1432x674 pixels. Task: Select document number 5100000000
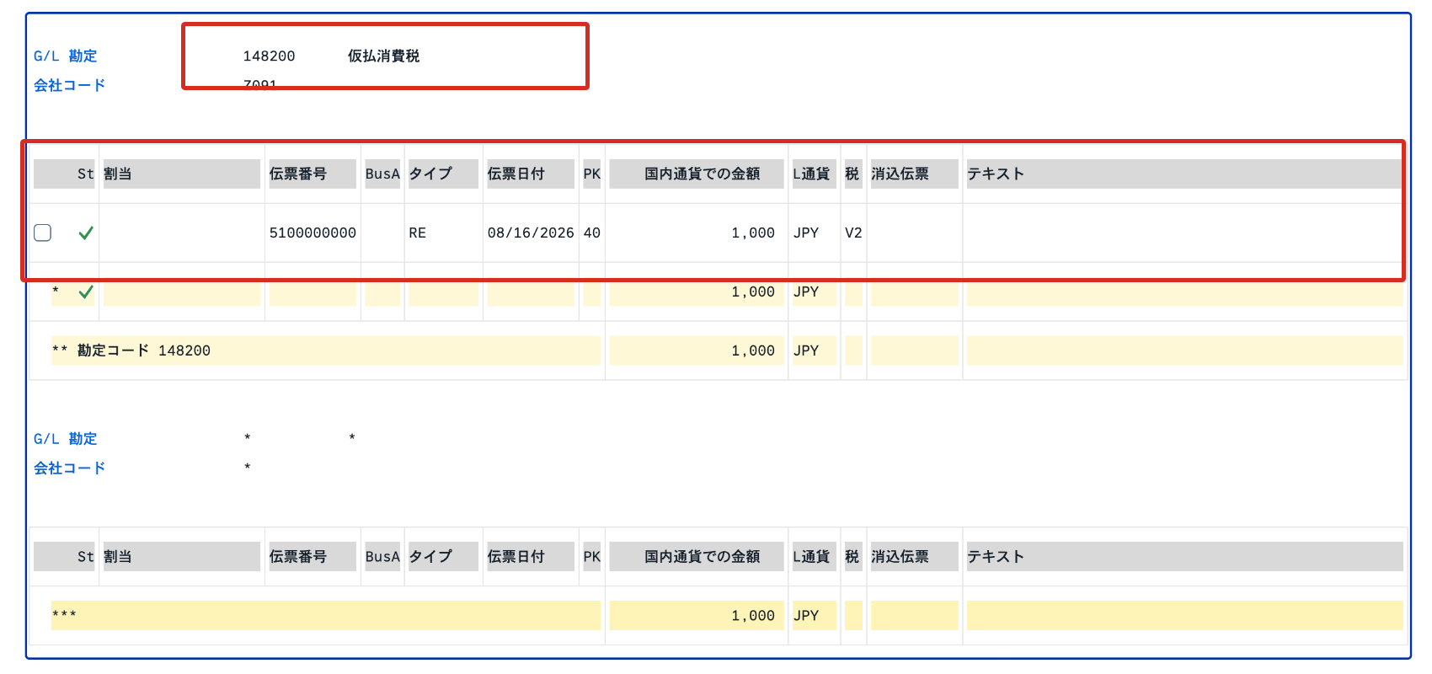[x=313, y=233]
